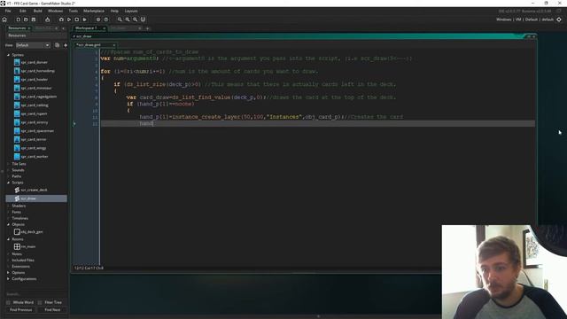Expand the Options folder

[8, 273]
